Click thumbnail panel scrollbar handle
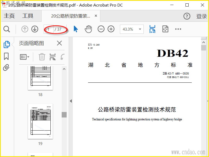This screenshot has width=209, height=157. point(64,115)
